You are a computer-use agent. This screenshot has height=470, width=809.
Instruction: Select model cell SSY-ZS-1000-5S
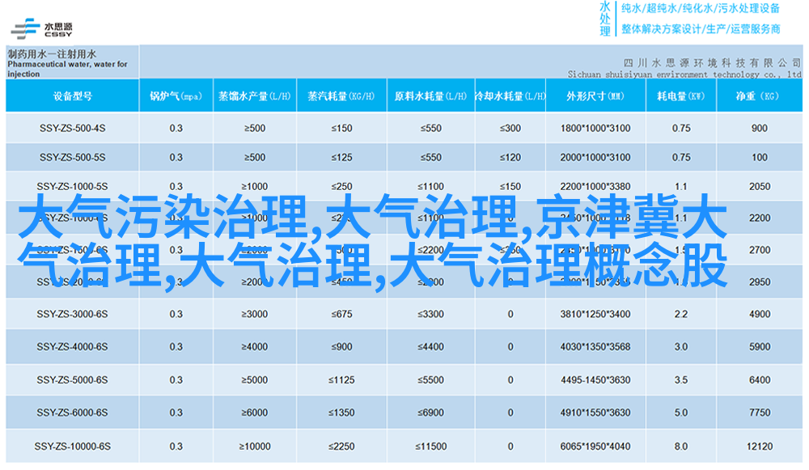(73, 186)
